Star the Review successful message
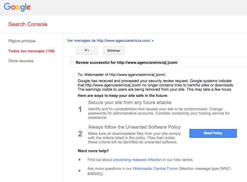Viewport: 247px width, 182px height. 72,62
